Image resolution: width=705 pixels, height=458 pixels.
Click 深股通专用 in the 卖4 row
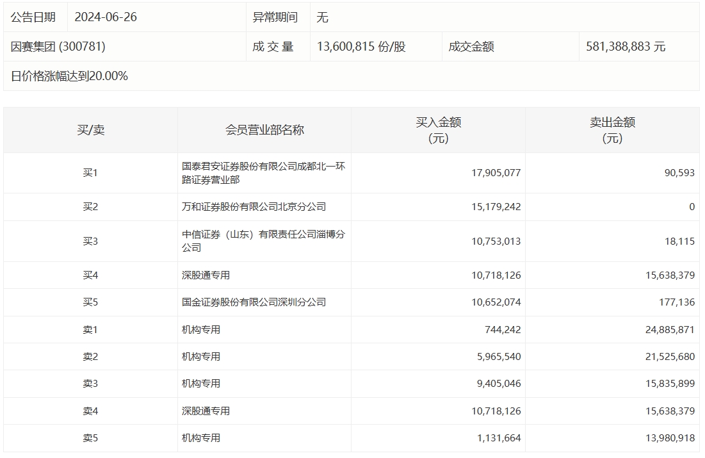point(206,411)
